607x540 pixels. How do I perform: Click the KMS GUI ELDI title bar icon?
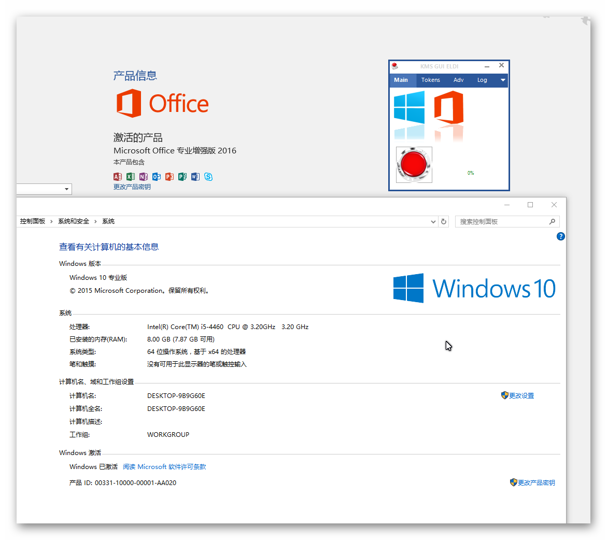(x=394, y=66)
